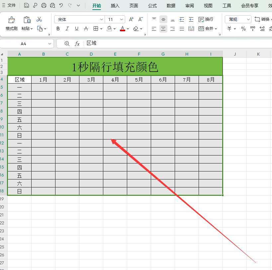Switch to the 插入 Insert tab
Image resolution: width=272 pixels, height=270 pixels.
(115, 6)
